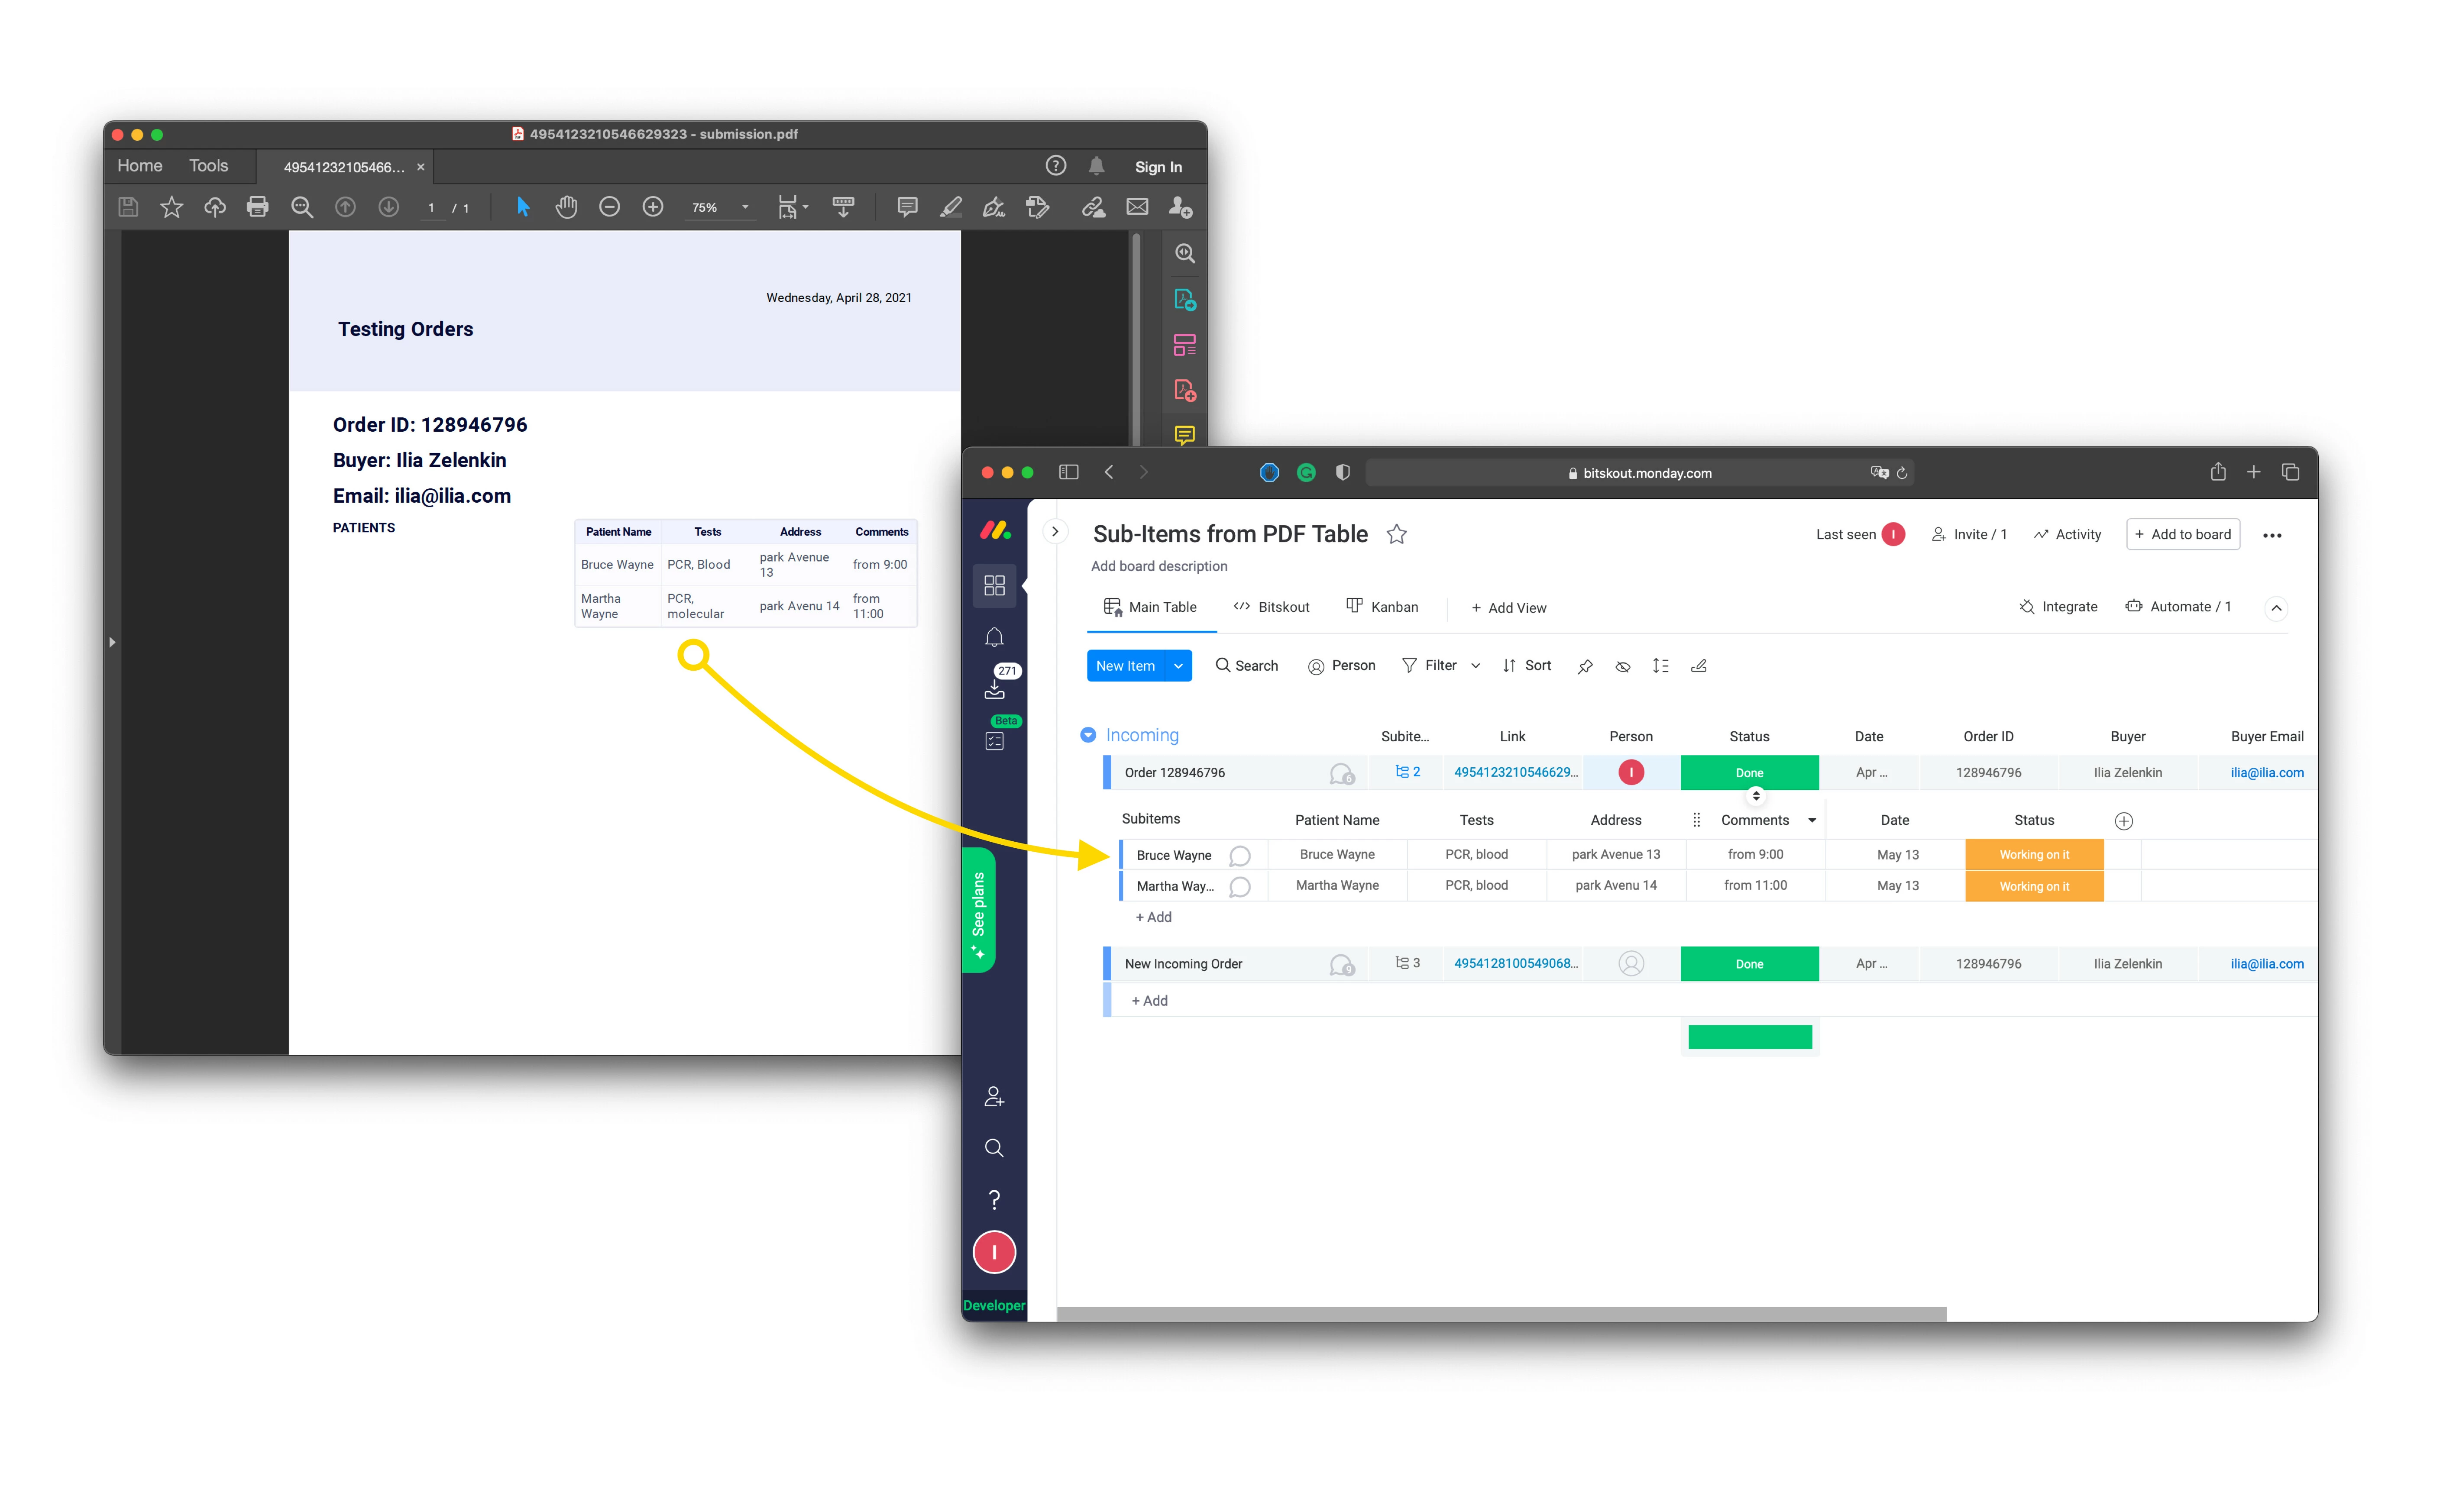
Task: Switch to Home tab in PDF viewer
Action: [139, 166]
